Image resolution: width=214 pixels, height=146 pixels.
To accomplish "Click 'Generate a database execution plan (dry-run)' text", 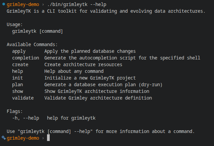I will (x=103, y=85).
